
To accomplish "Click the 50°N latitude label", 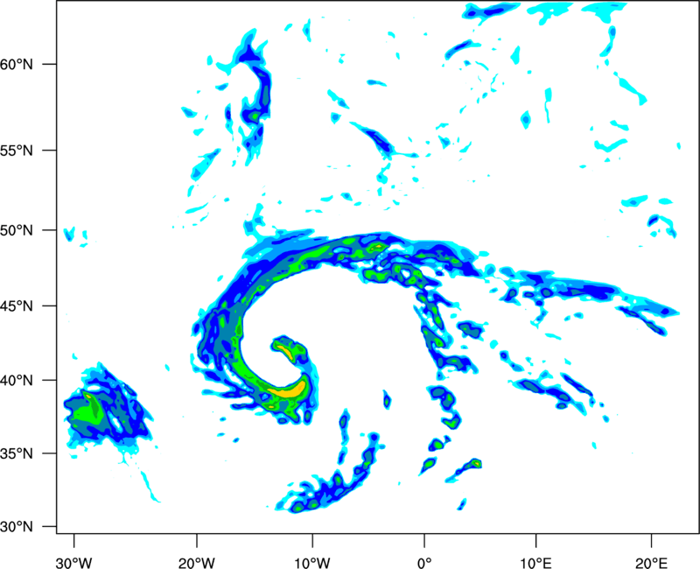I will 17,230.
